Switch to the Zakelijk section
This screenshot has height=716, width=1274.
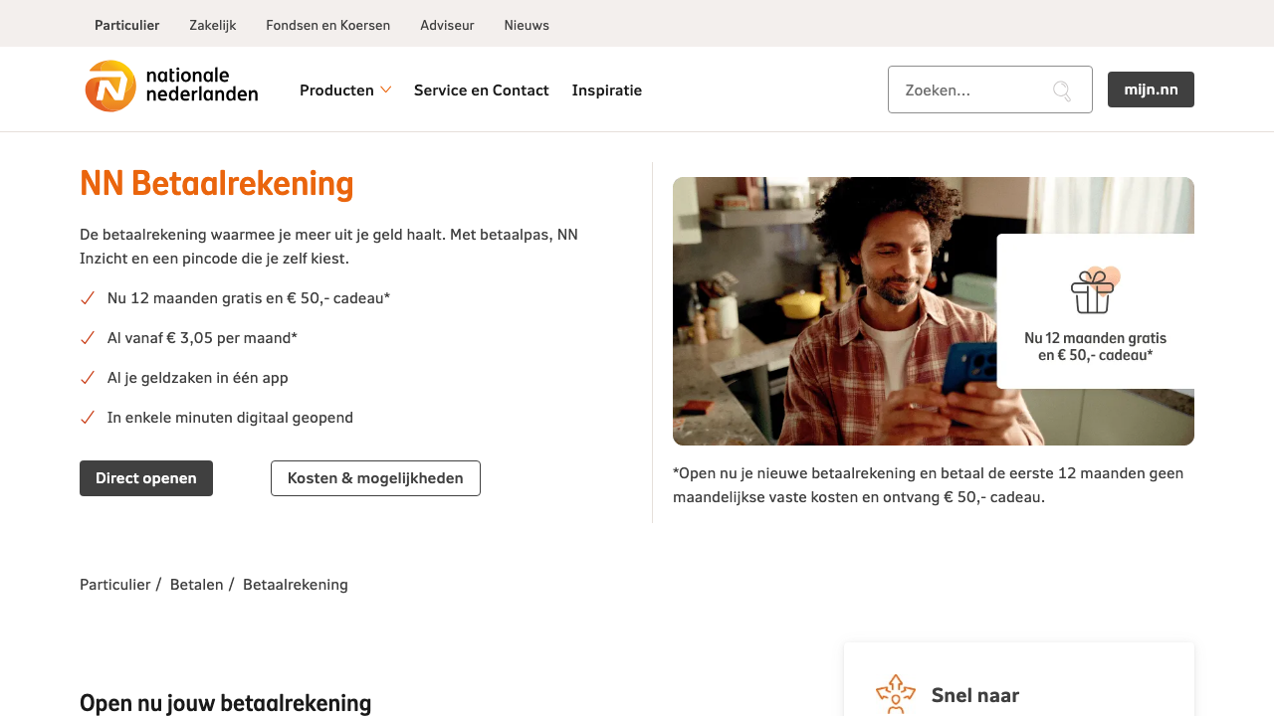(212, 25)
